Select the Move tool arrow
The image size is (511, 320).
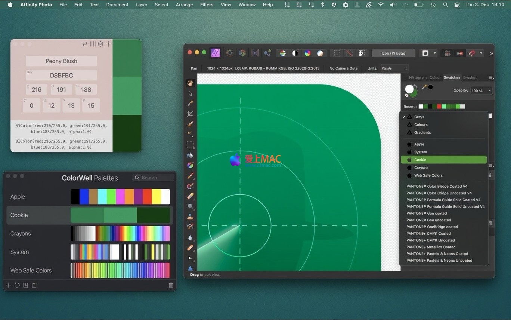[190, 93]
